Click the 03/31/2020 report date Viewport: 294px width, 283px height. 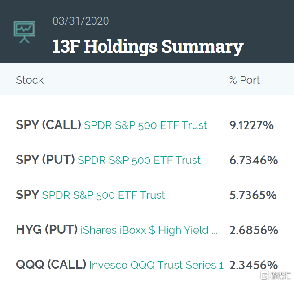80,21
